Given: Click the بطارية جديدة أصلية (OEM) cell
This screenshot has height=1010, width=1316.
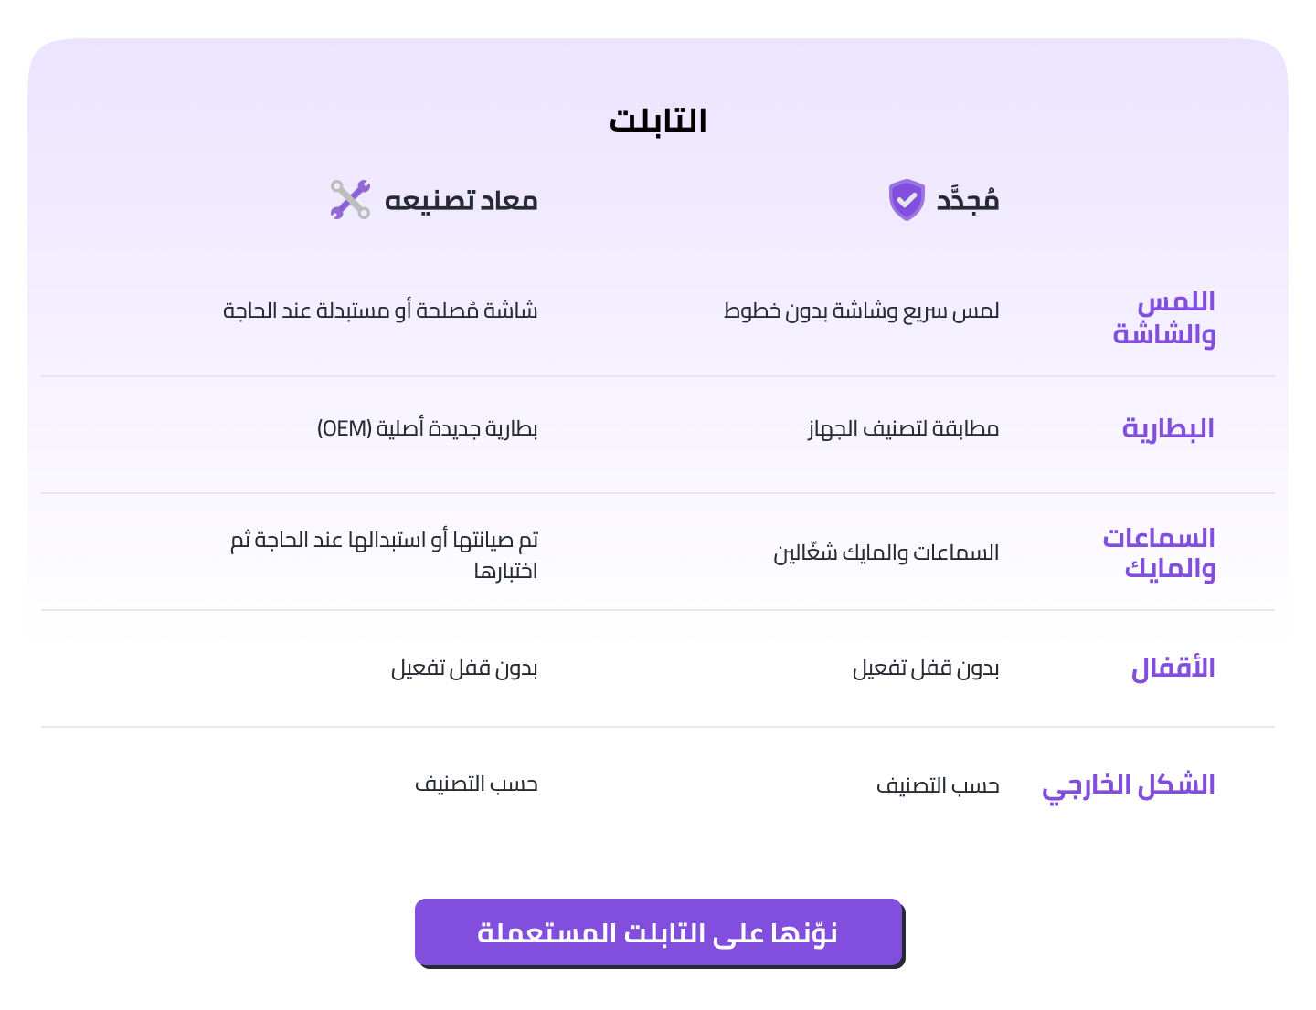Looking at the screenshot, I should click(427, 428).
